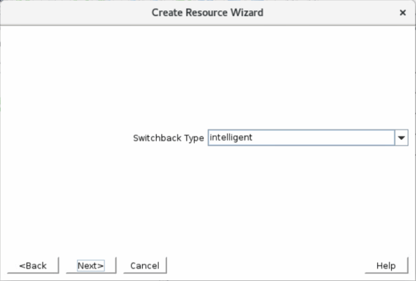Click the black triangle beside intelligent
This screenshot has height=281, width=416.
(401, 138)
